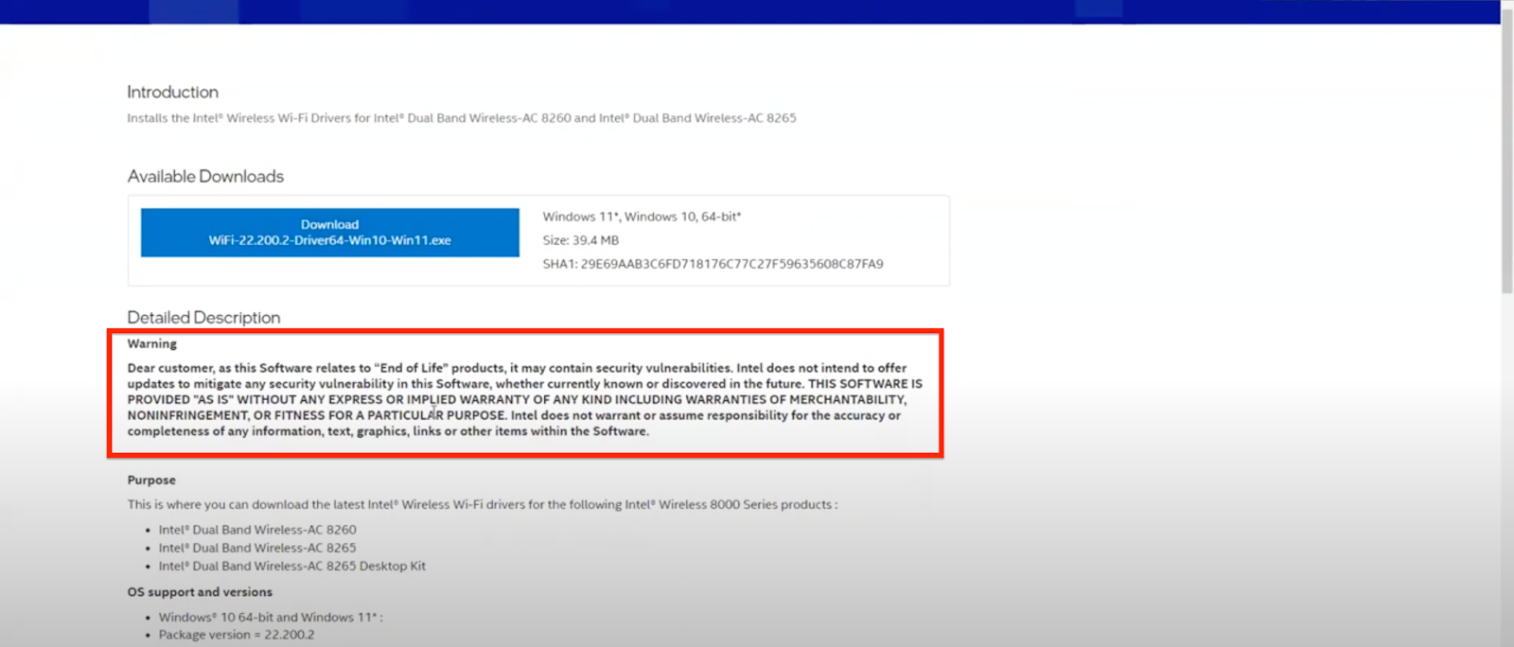The height and width of the screenshot is (647, 1514).
Task: Click the bold Warning heading
Action: [152, 344]
